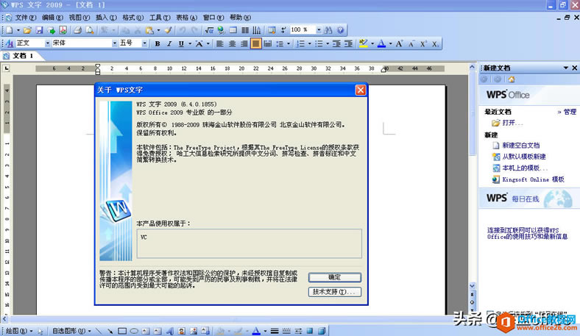The height and width of the screenshot is (336, 580).
Task: Insert WordArt from the drawing toolbar
Action: (x=170, y=331)
